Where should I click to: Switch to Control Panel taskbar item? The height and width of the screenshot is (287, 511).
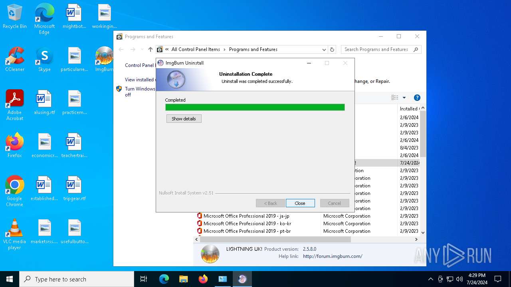[x=223, y=279]
